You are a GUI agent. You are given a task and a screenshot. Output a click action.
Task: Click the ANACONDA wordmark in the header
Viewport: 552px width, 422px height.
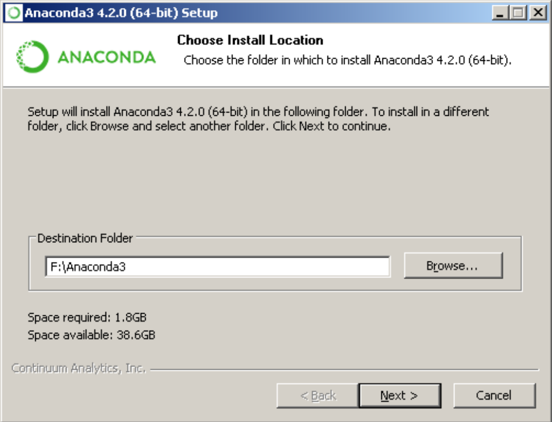click(x=106, y=57)
